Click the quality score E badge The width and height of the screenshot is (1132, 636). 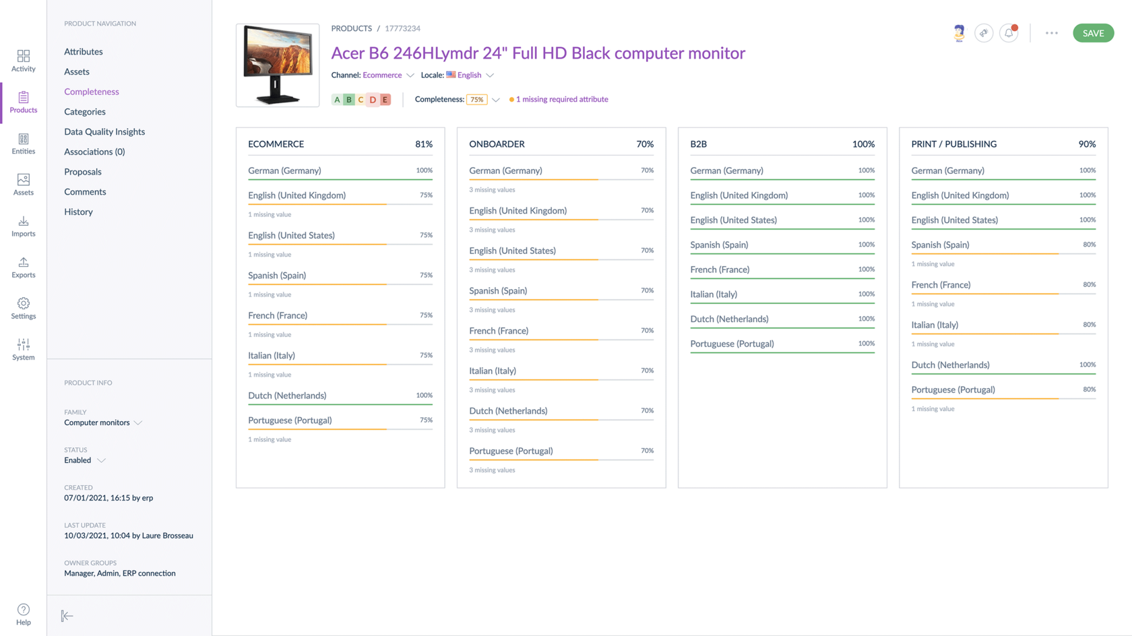click(385, 100)
